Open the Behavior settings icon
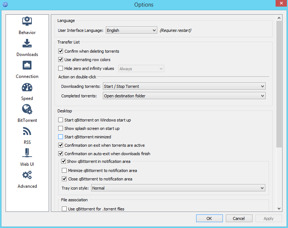Viewport: 288px width, 228px height. 27,21
